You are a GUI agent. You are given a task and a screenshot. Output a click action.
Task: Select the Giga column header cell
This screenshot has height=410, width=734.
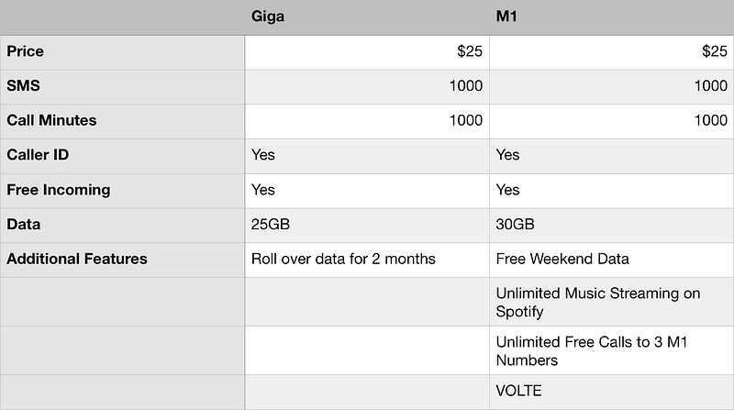pos(367,17)
